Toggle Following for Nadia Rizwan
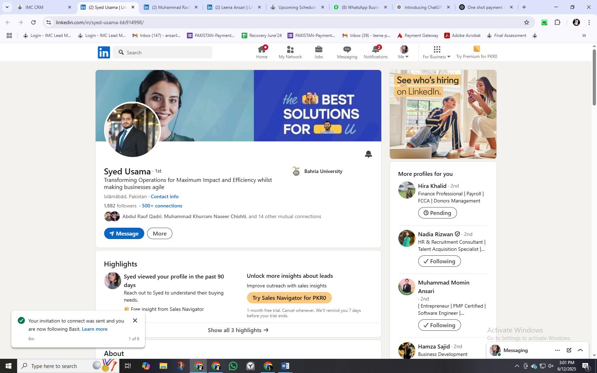The width and height of the screenshot is (597, 373). pyautogui.click(x=439, y=261)
